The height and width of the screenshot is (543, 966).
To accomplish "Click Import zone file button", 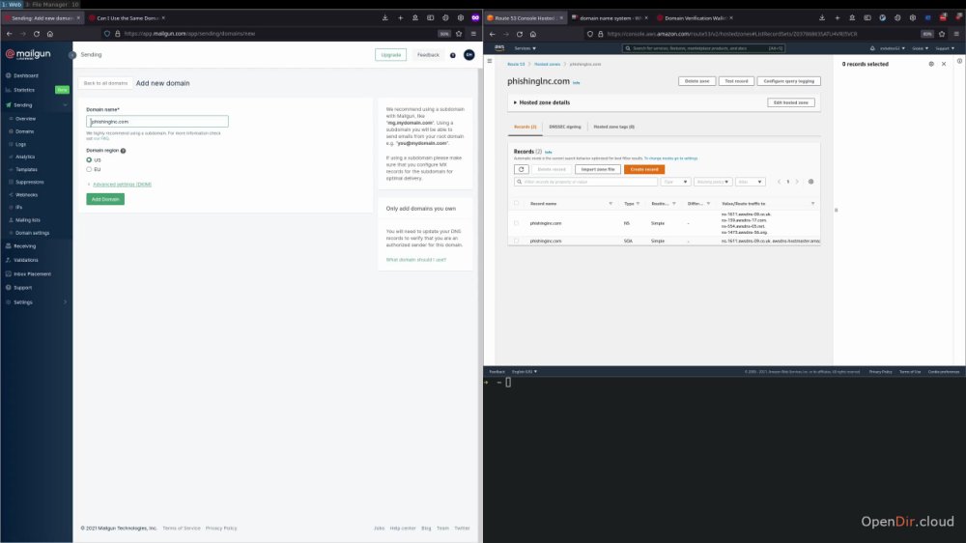I will coord(598,169).
